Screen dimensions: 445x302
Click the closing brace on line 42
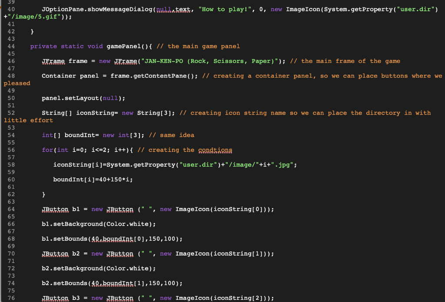[x=32, y=31]
